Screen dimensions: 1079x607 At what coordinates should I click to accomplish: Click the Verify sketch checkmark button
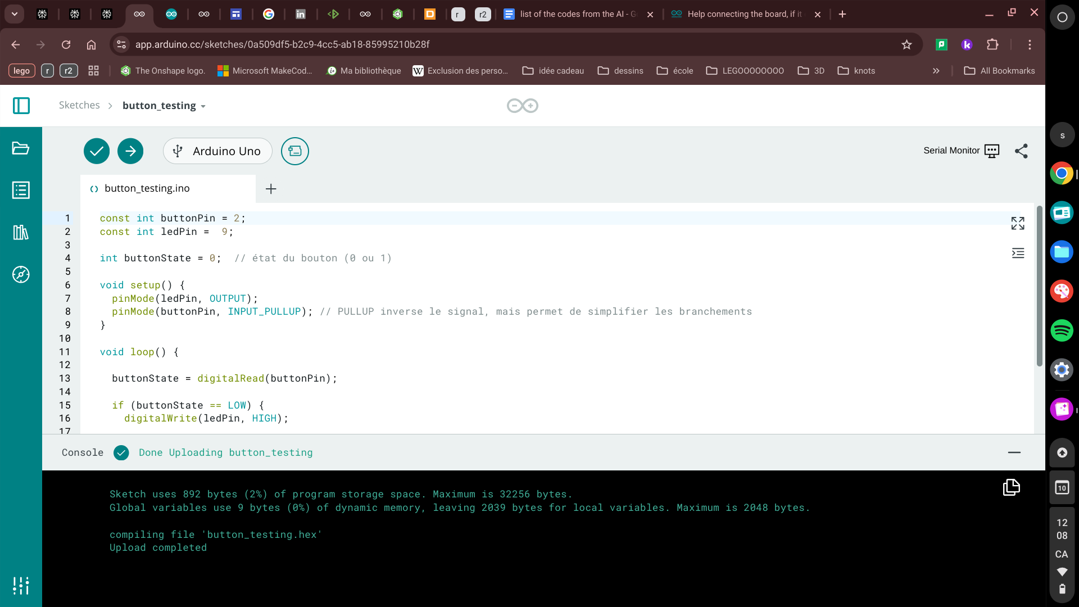pos(97,151)
